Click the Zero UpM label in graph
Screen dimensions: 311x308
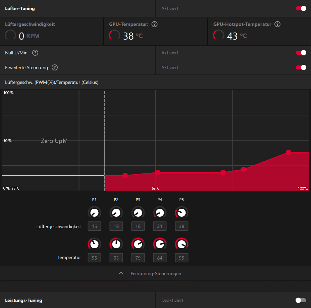coord(54,141)
